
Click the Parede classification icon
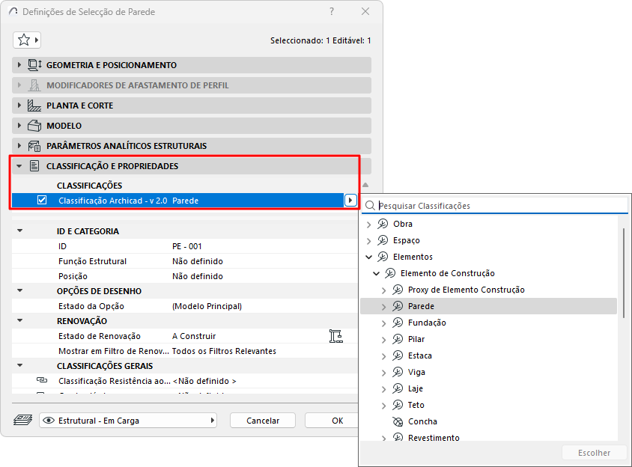click(x=398, y=306)
